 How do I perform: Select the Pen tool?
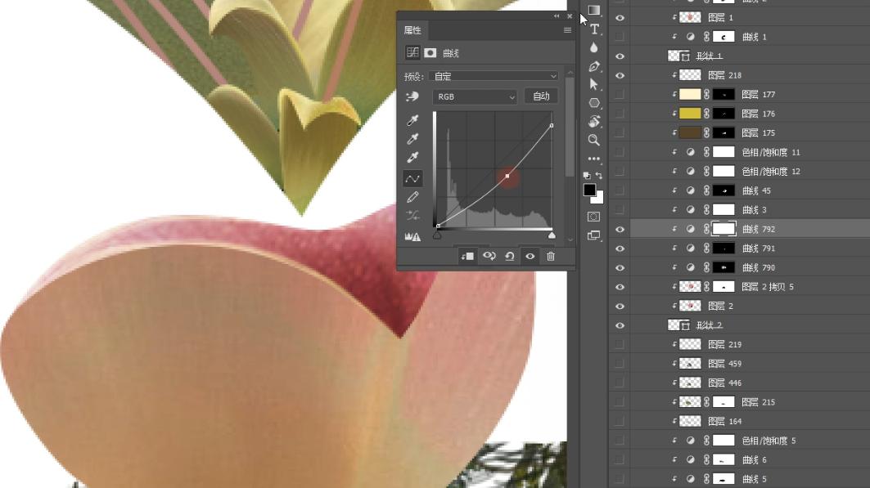[594, 66]
